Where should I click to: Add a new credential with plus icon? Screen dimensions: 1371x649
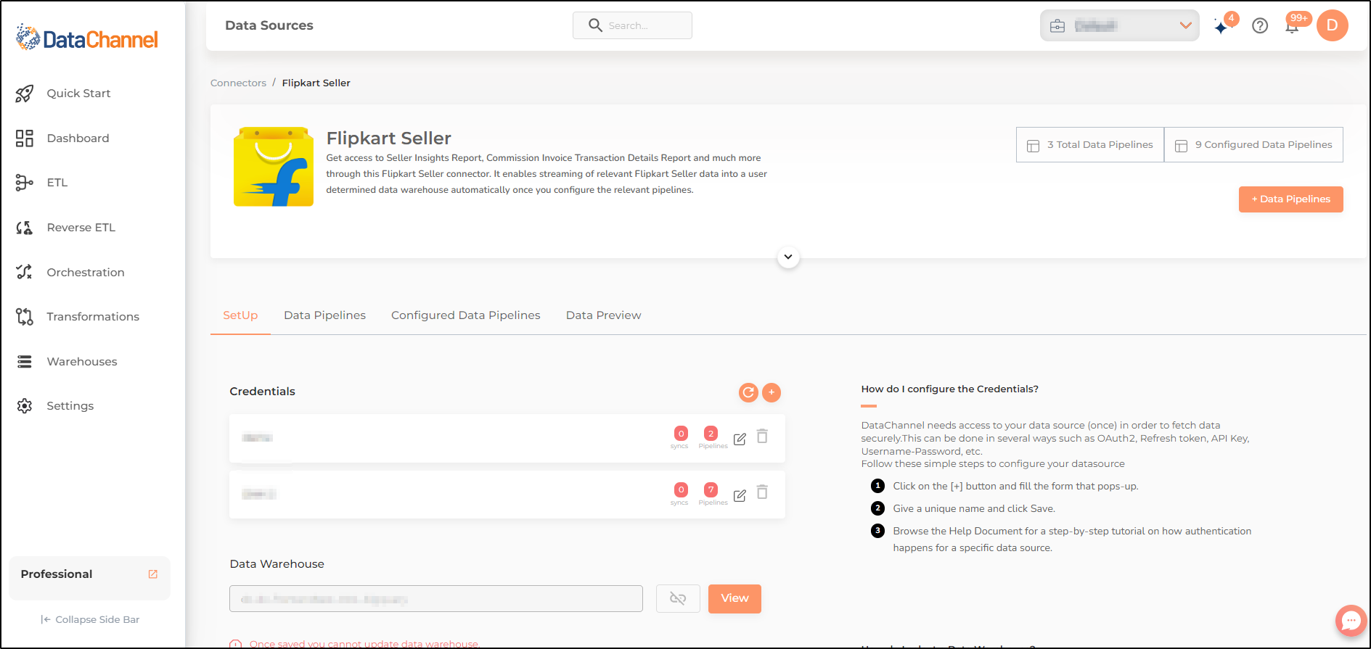point(772,392)
